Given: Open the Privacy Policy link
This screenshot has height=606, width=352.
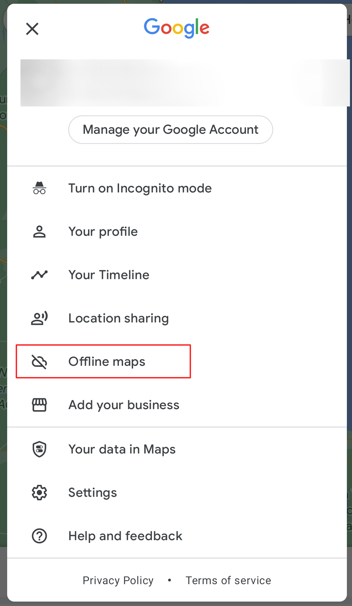Looking at the screenshot, I should 118,580.
